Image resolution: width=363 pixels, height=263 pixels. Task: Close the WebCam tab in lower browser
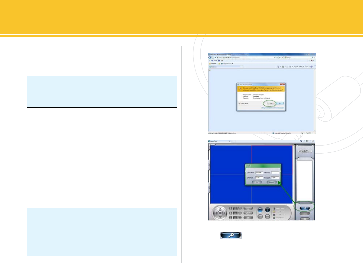pyautogui.click(x=229, y=141)
